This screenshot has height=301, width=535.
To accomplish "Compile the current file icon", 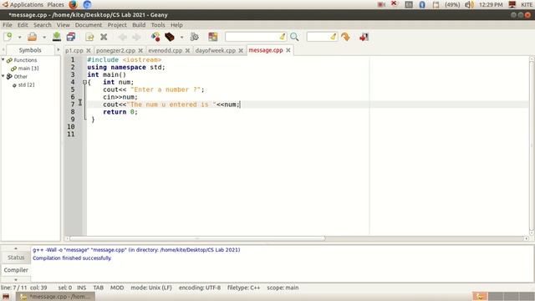I will click(155, 37).
